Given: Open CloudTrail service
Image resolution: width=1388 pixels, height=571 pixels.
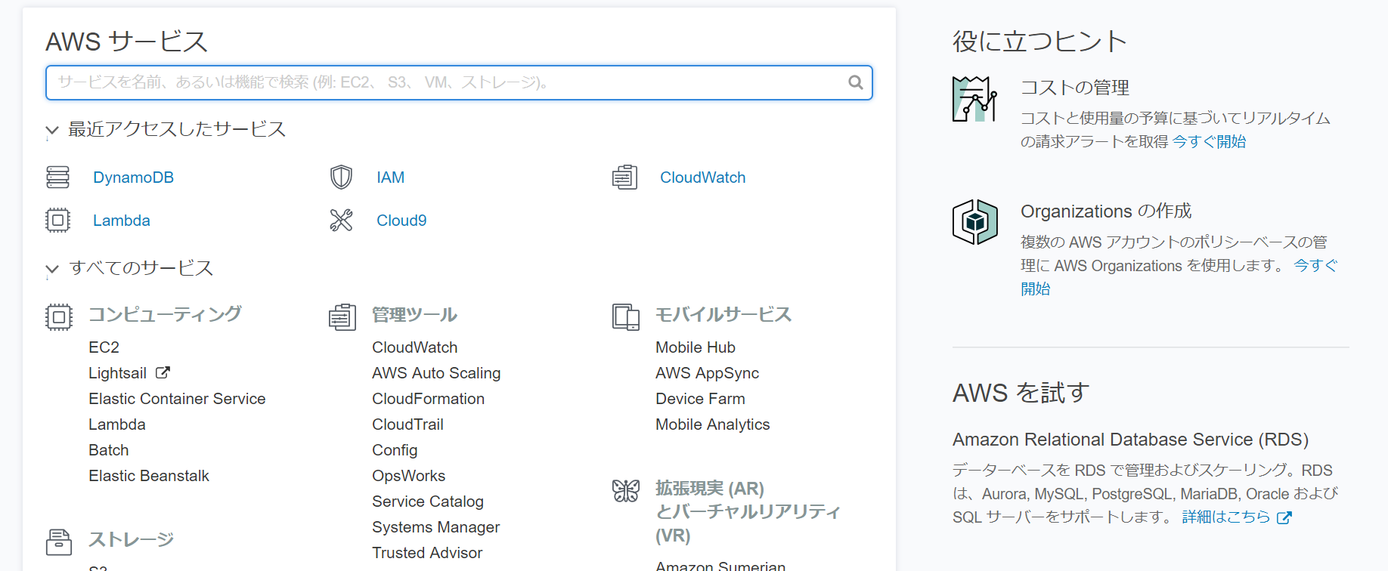Looking at the screenshot, I should [407, 424].
